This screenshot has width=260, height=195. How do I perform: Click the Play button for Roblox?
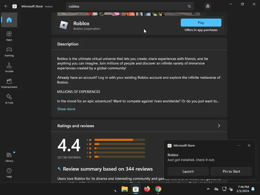point(201,23)
